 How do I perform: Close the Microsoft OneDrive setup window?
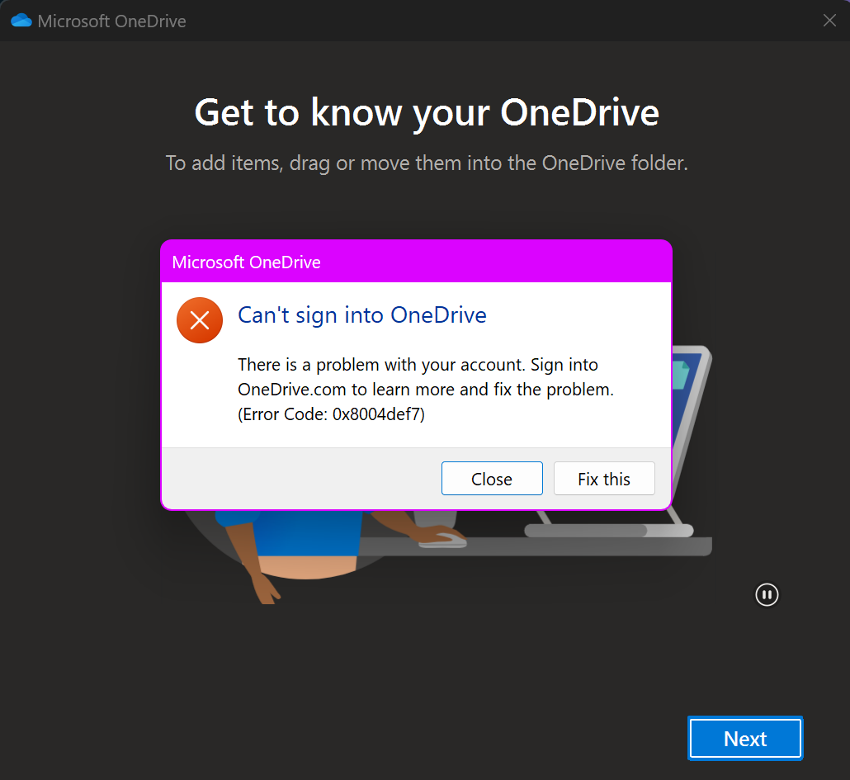[x=829, y=21]
